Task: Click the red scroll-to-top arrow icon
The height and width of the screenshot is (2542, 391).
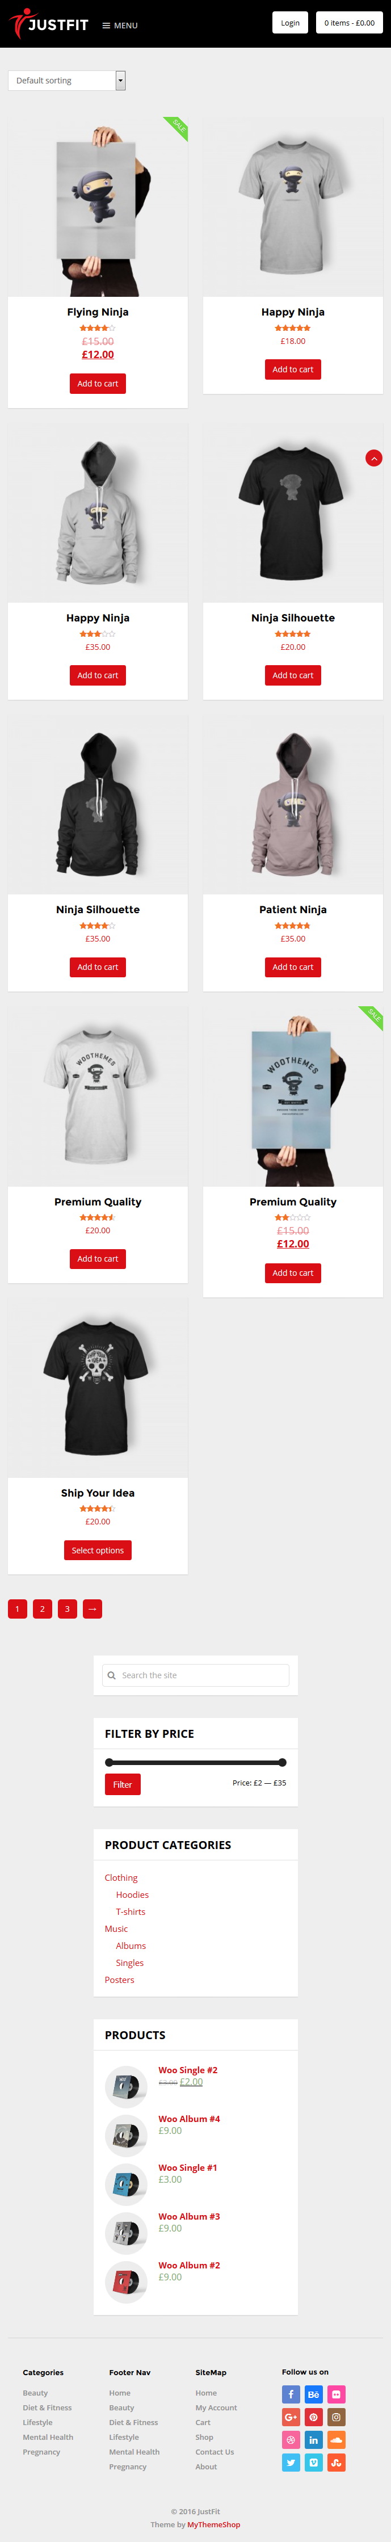Action: pos(374,458)
